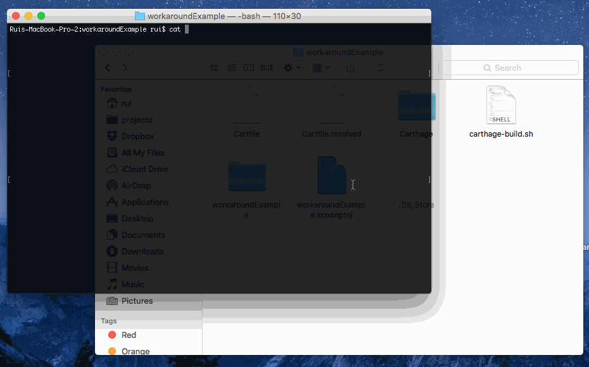This screenshot has height=367, width=589.
Task: Click the Terminal command prompt line
Action: tap(99, 29)
